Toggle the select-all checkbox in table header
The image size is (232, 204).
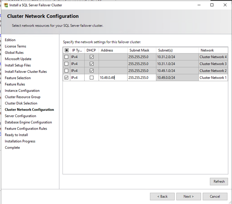tap(66, 50)
